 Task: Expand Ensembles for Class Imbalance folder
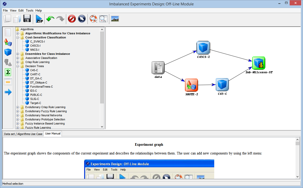18,54
